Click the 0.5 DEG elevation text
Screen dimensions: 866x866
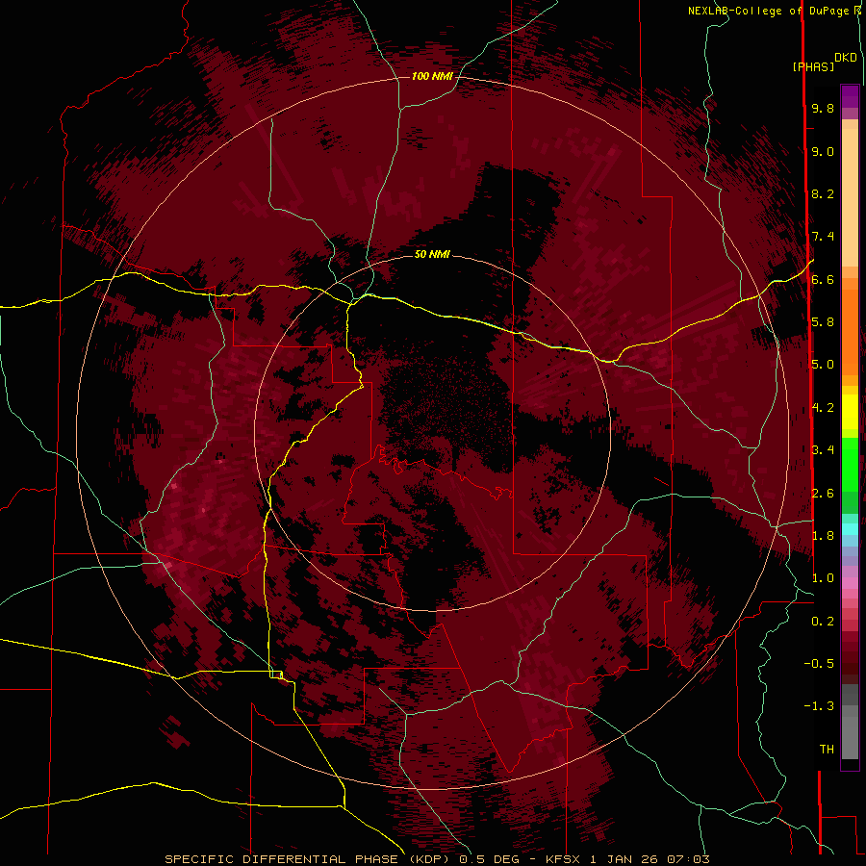click(x=489, y=859)
